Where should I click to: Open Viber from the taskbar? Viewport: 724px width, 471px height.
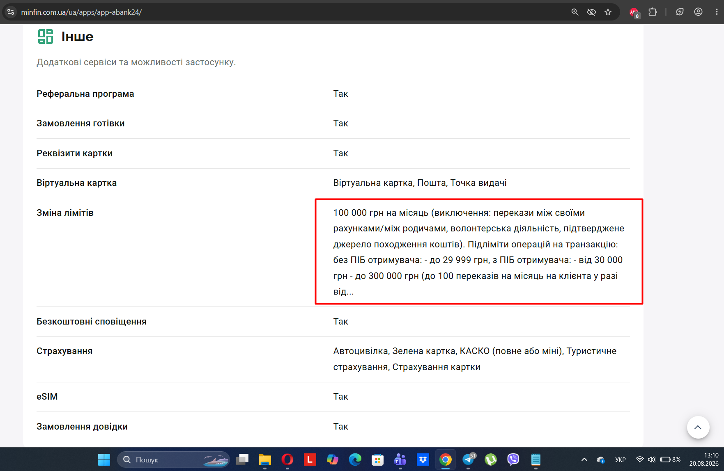[x=513, y=460]
